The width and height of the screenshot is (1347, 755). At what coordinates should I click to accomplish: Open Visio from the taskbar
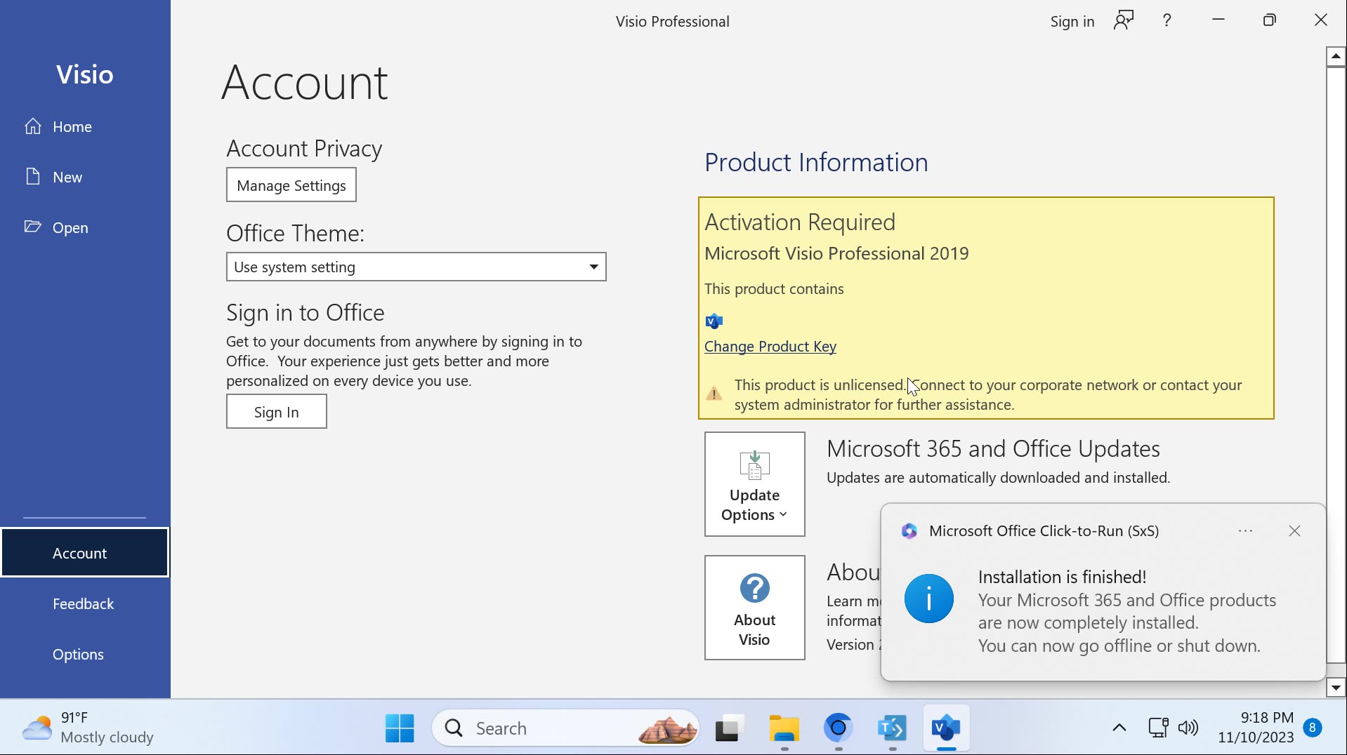pyautogui.click(x=945, y=728)
